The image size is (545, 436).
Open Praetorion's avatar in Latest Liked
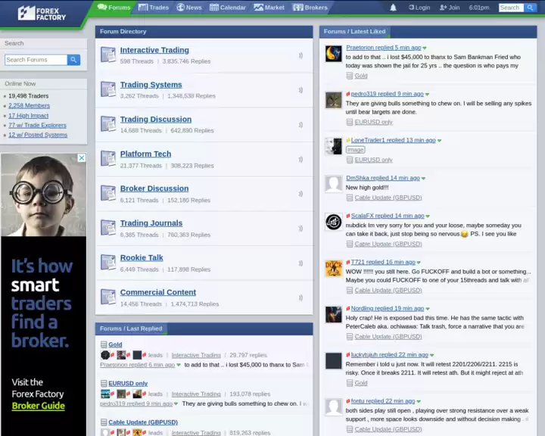(x=334, y=54)
